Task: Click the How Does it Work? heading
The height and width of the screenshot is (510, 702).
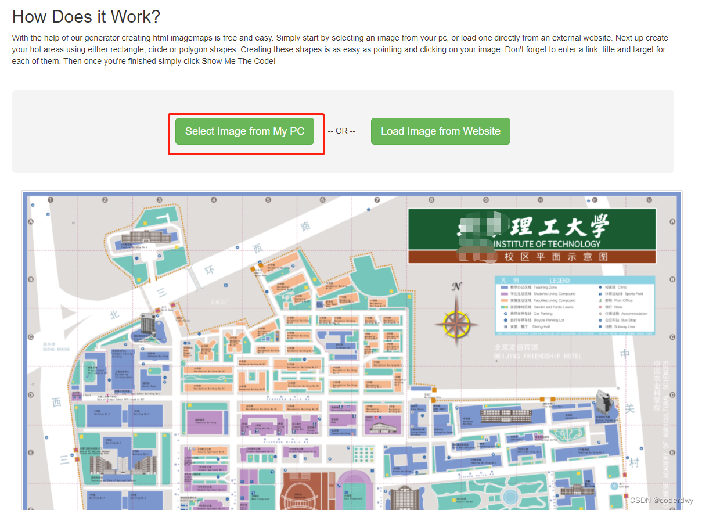Action: (86, 16)
